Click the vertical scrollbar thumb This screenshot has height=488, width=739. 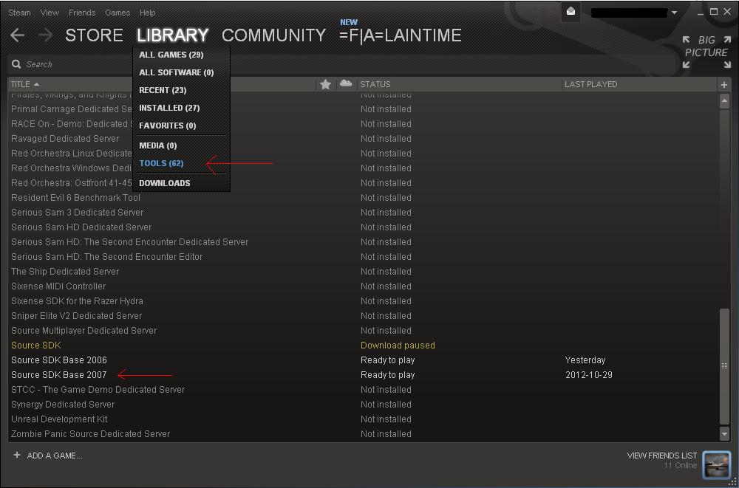725,366
